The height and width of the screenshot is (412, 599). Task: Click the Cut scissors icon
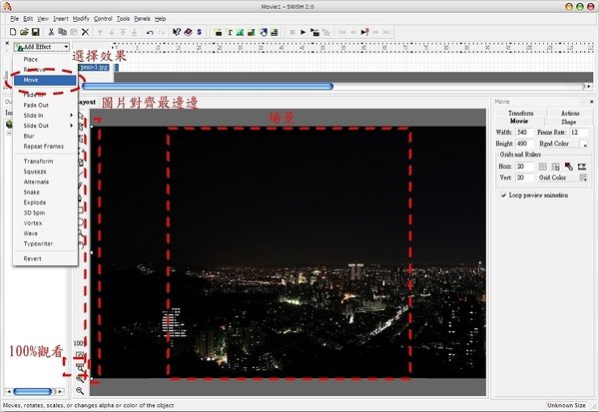tap(51, 32)
